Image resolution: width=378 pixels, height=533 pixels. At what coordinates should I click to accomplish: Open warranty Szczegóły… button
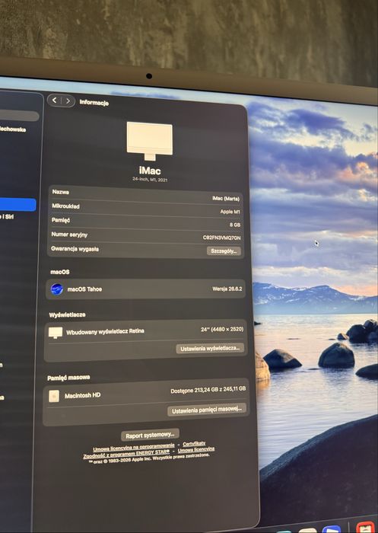click(x=224, y=251)
